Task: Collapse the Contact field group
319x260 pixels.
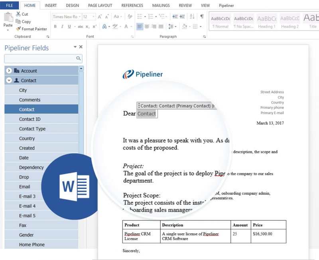Action: pos(9,80)
